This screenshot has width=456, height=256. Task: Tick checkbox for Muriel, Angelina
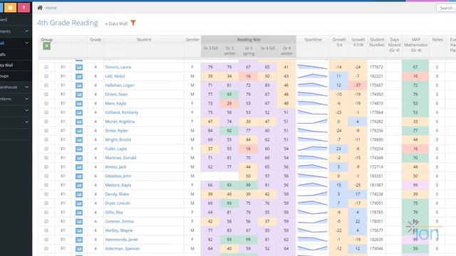tap(46, 122)
